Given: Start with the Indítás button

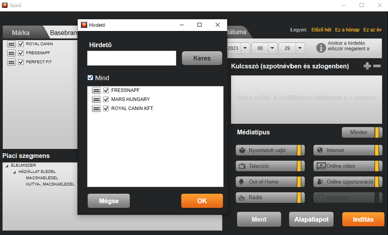Looking at the screenshot, I should [x=363, y=219].
